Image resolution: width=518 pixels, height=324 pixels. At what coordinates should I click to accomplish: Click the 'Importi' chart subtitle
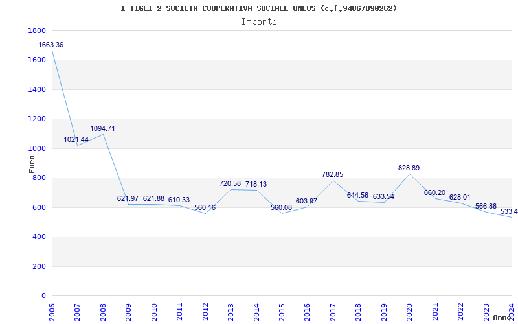tap(259, 21)
